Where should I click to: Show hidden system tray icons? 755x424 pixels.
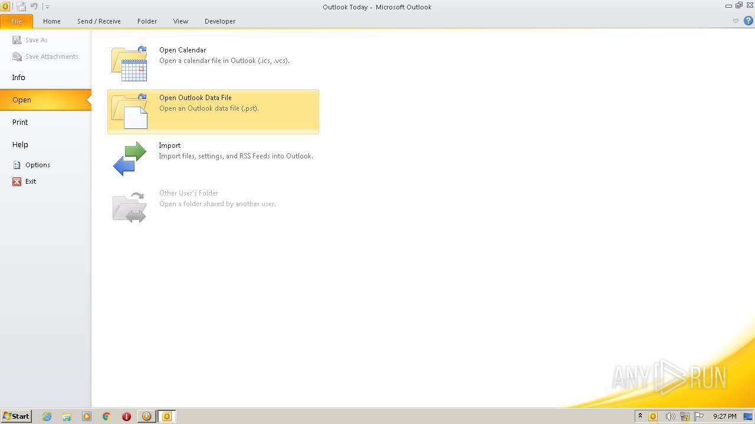(x=640, y=416)
